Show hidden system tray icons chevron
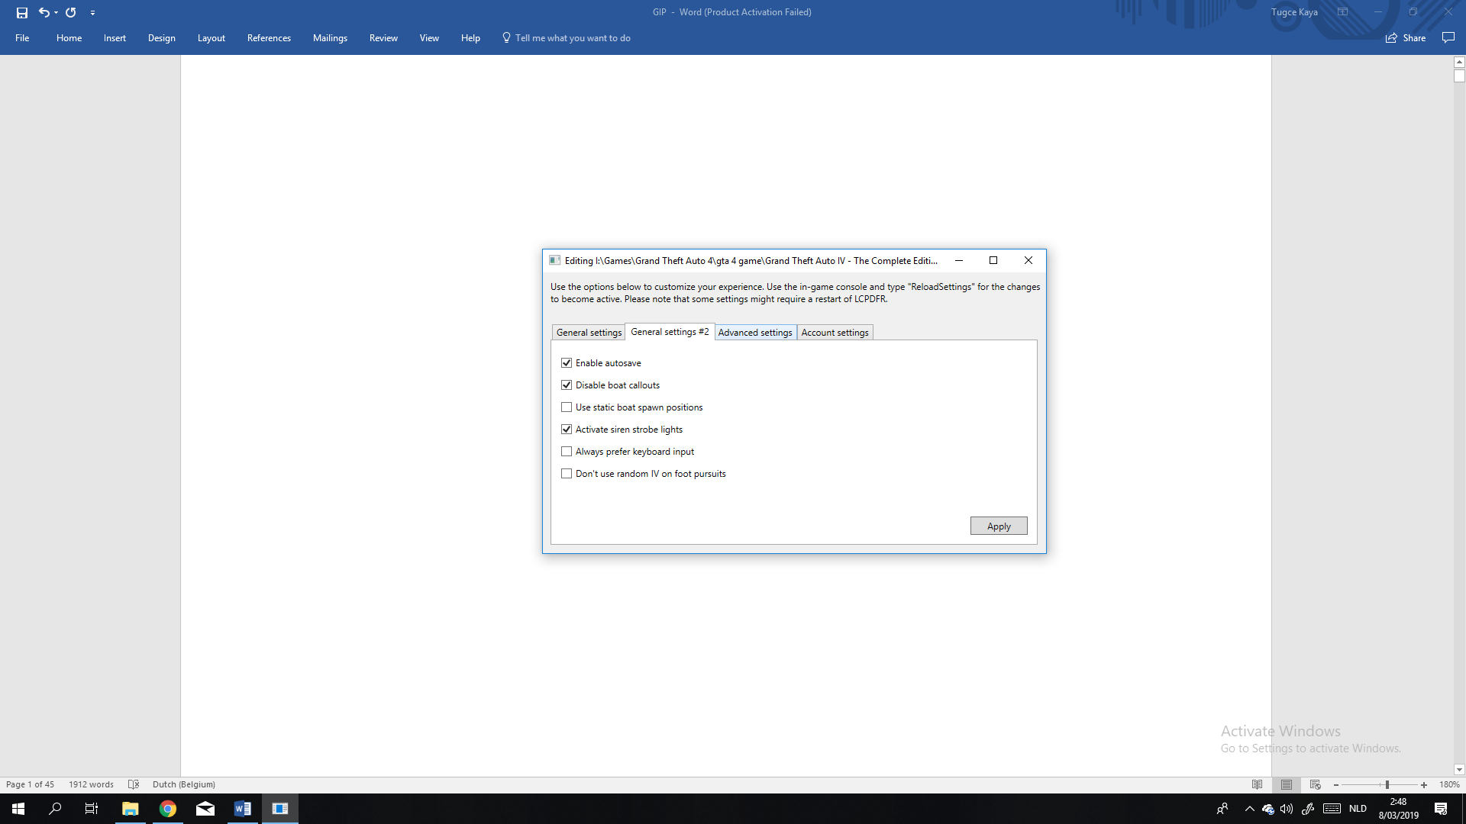Viewport: 1466px width, 824px height. click(x=1249, y=809)
